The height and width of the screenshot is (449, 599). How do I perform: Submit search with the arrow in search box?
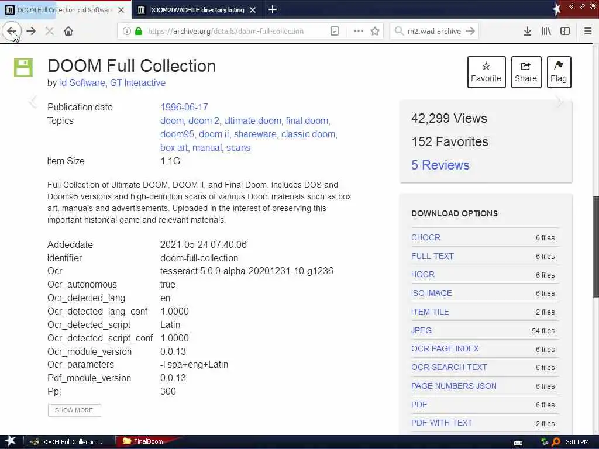[470, 32]
